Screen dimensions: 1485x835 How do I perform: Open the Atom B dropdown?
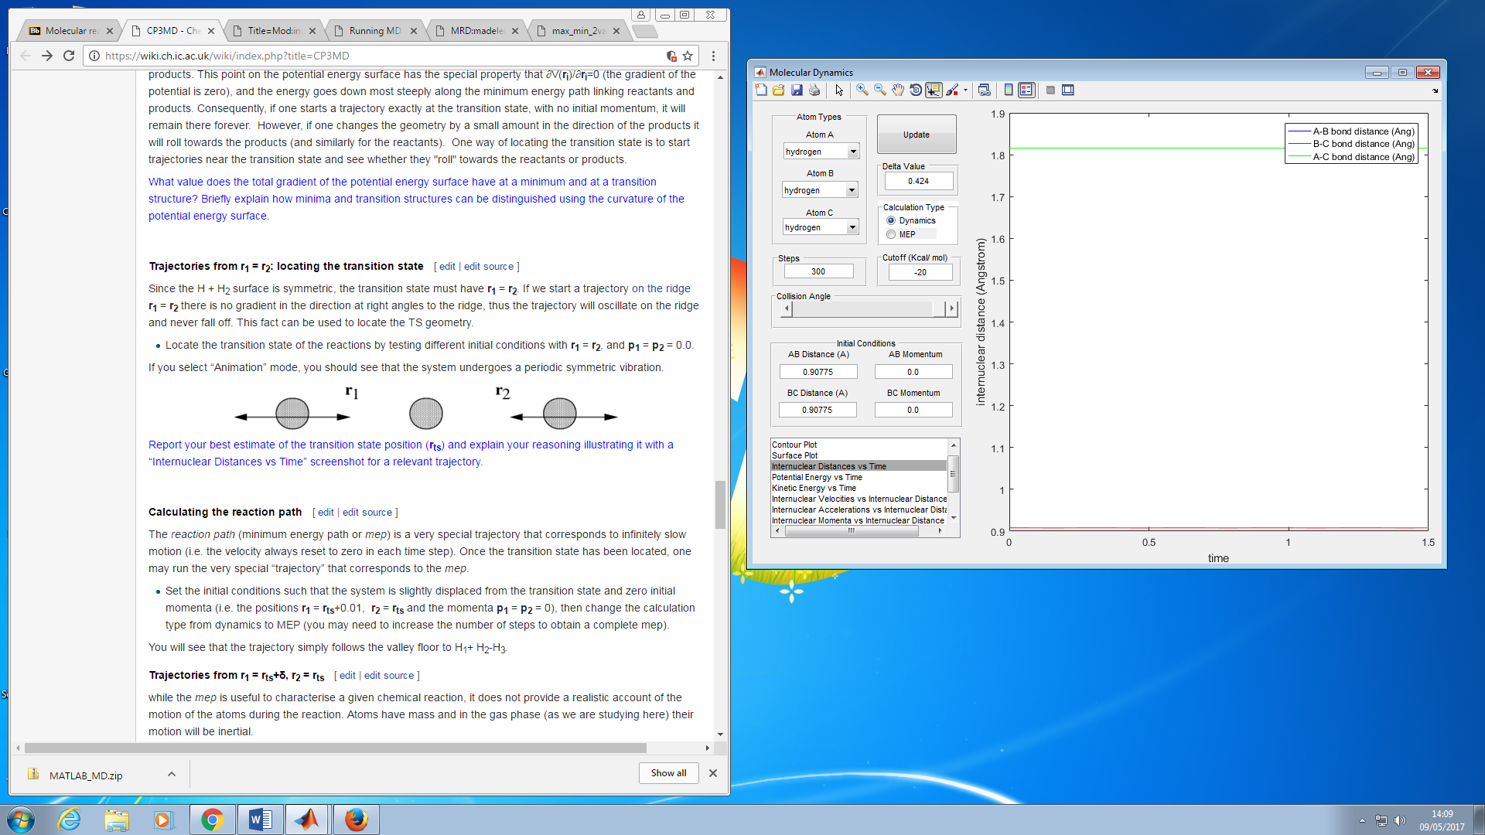820,190
